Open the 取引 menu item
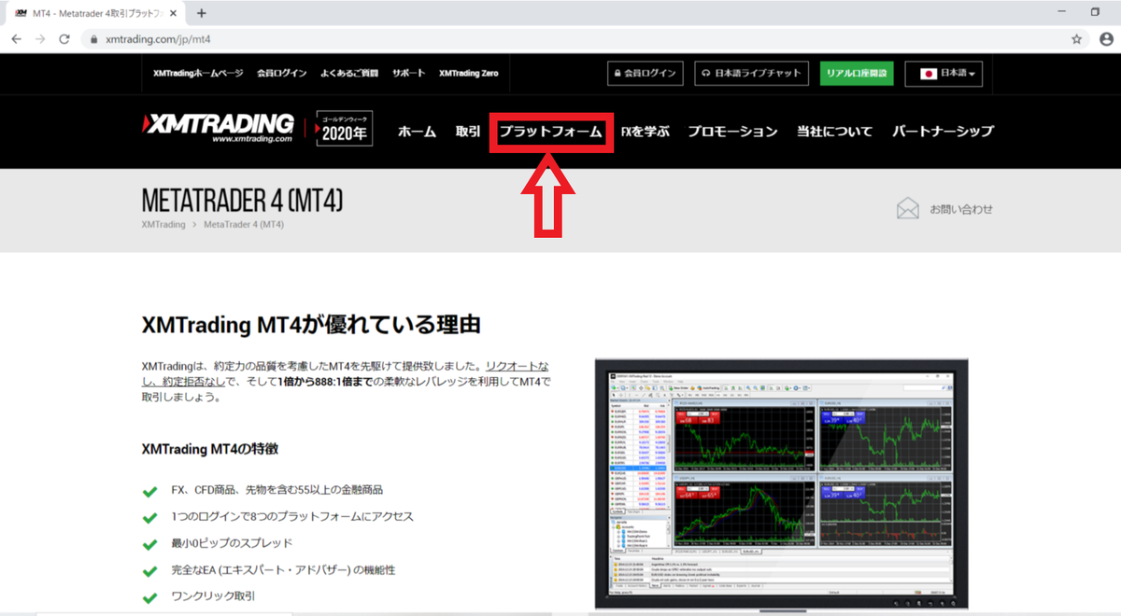 [468, 132]
